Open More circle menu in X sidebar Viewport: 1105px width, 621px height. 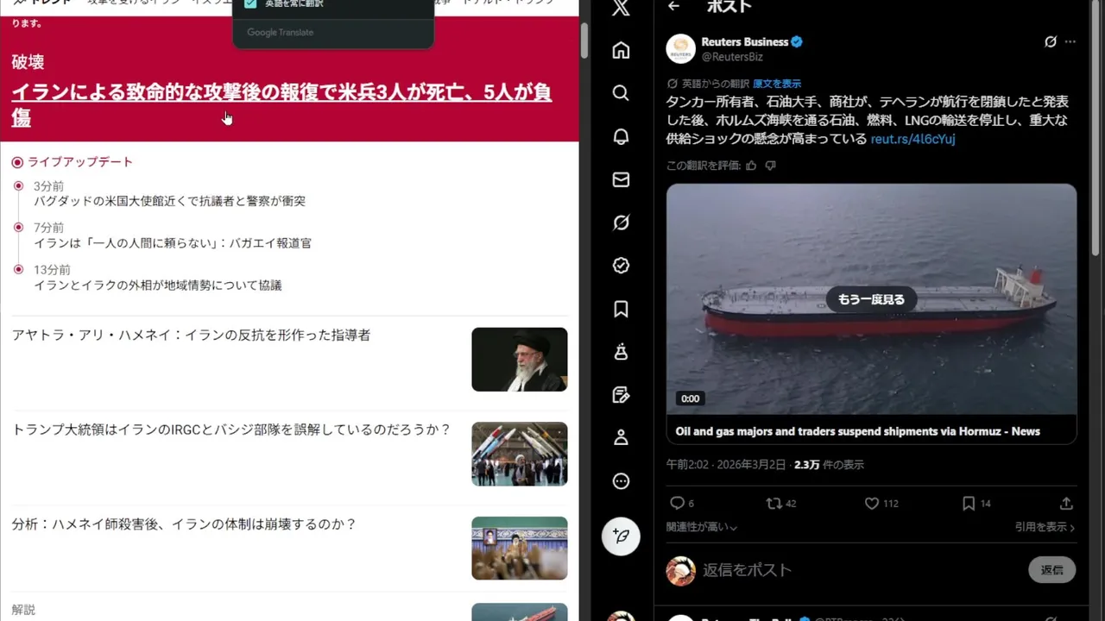pyautogui.click(x=621, y=481)
